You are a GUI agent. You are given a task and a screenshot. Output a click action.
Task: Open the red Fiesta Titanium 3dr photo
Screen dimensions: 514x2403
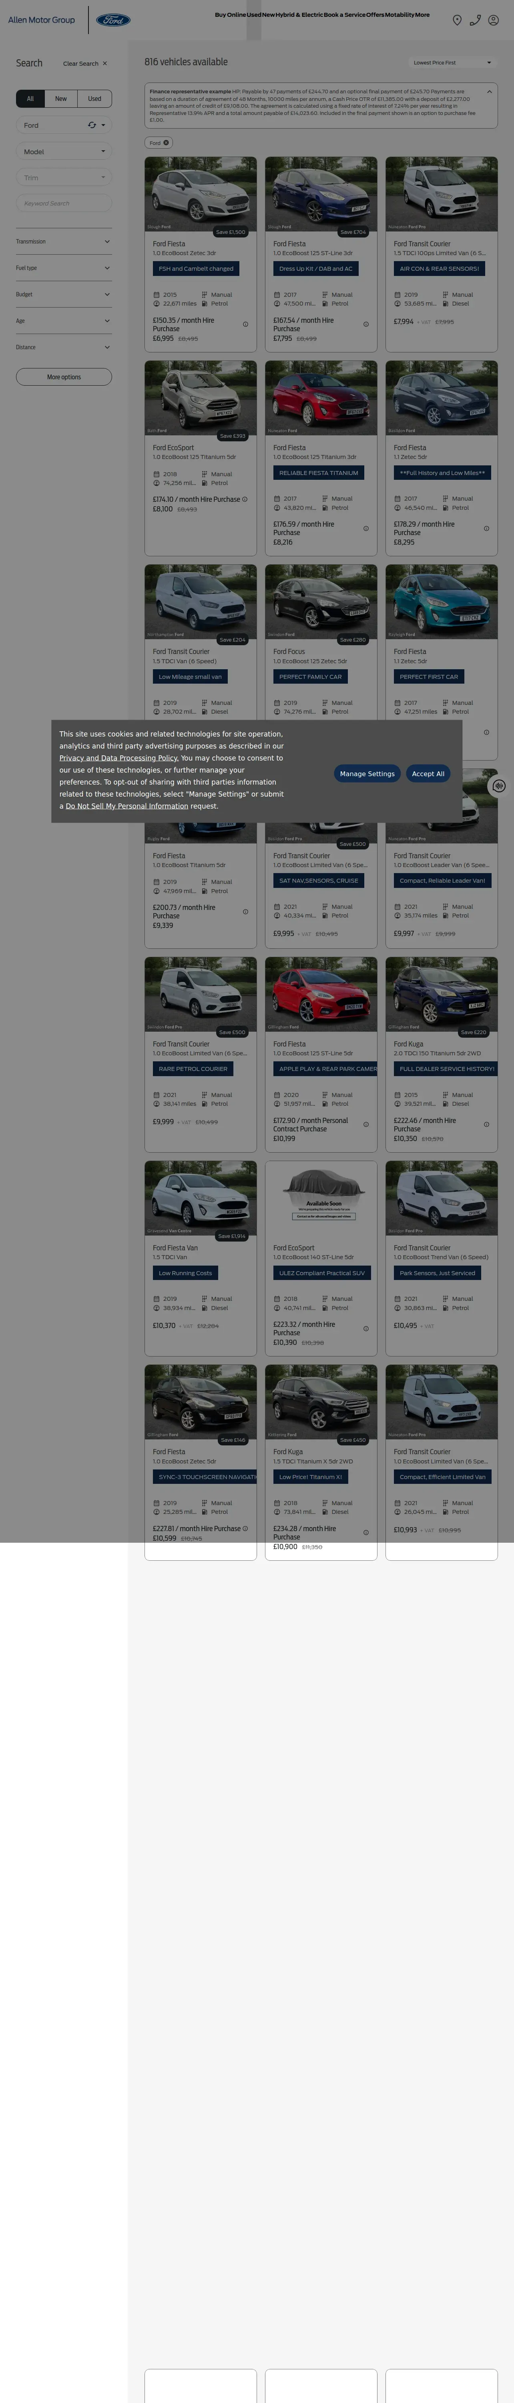[x=321, y=398]
